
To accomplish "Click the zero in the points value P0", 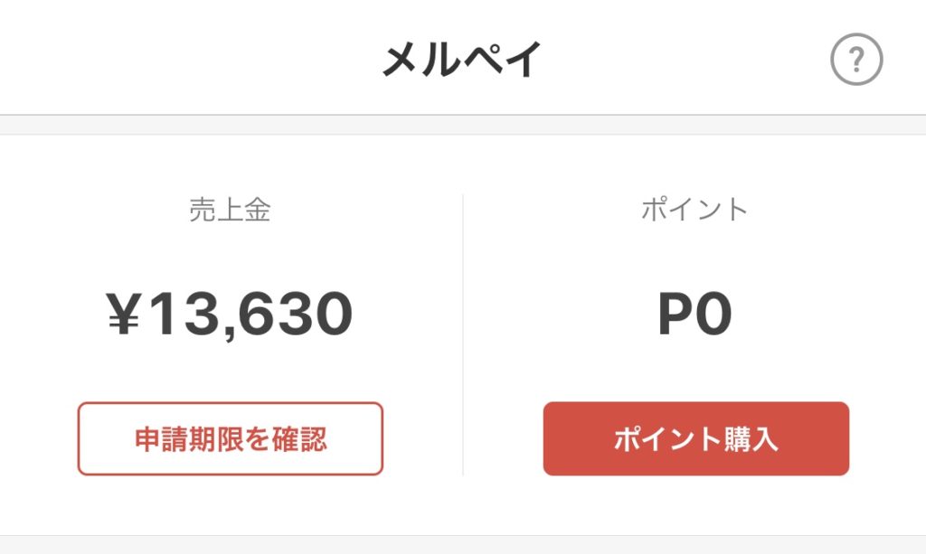I will [x=714, y=314].
